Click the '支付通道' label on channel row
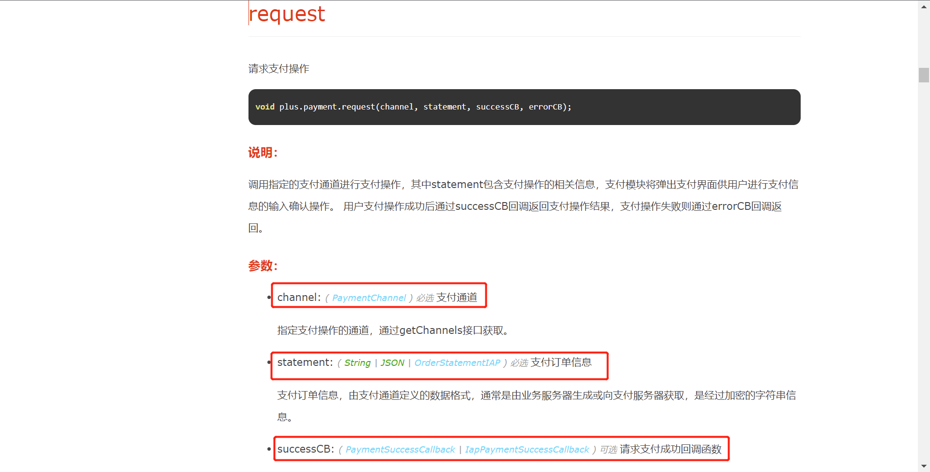The image size is (930, 472). (457, 298)
